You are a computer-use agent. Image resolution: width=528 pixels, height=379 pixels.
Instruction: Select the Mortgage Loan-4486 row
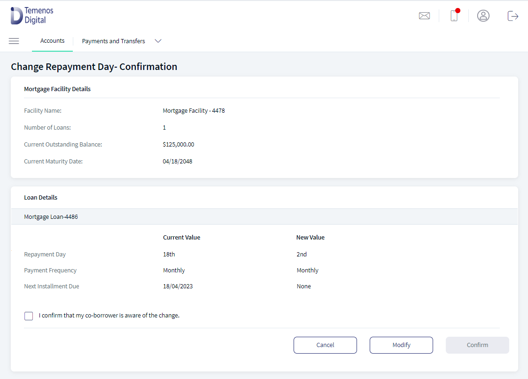[x=264, y=217]
